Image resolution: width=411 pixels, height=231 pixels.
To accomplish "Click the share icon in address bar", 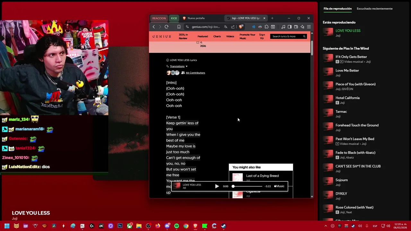I will [x=233, y=27].
